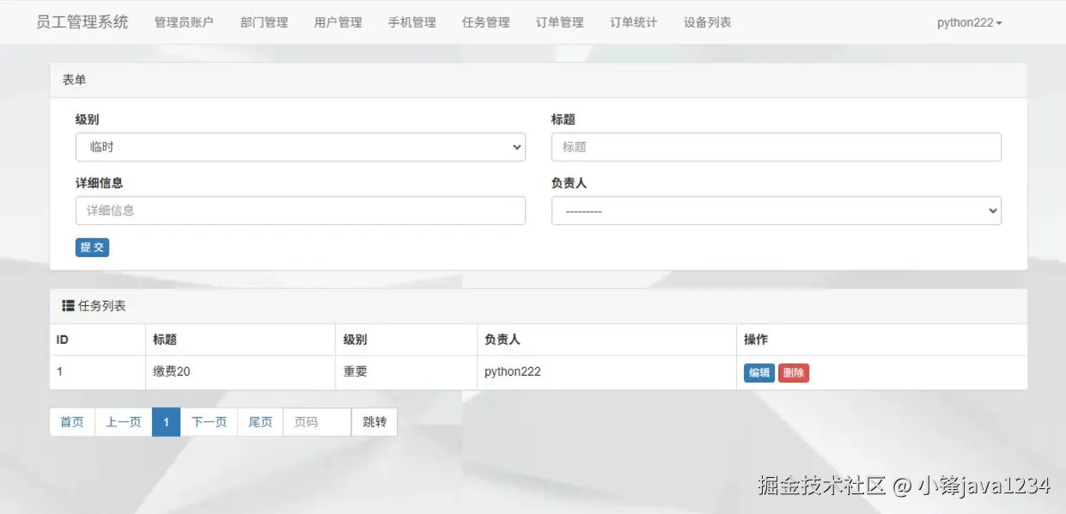Focus the 页码 page number field
The height and width of the screenshot is (514, 1066).
point(317,422)
